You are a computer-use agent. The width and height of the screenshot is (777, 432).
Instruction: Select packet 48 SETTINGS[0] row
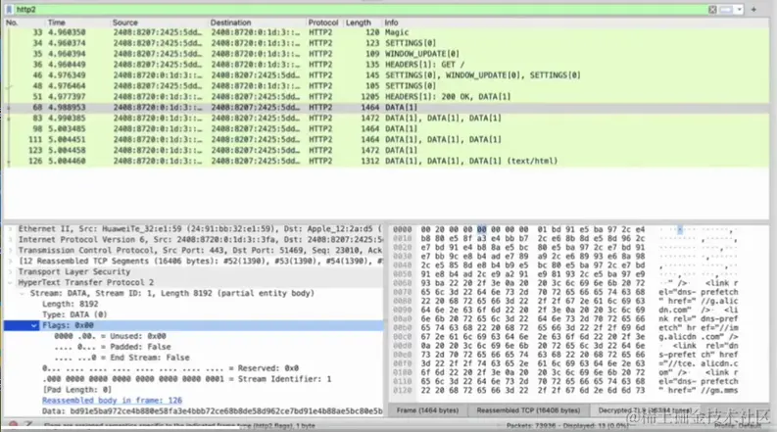click(386, 85)
